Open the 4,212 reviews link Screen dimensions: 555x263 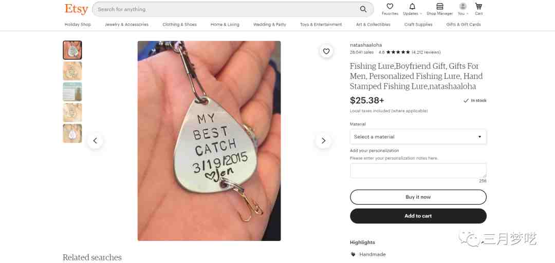[x=426, y=52]
